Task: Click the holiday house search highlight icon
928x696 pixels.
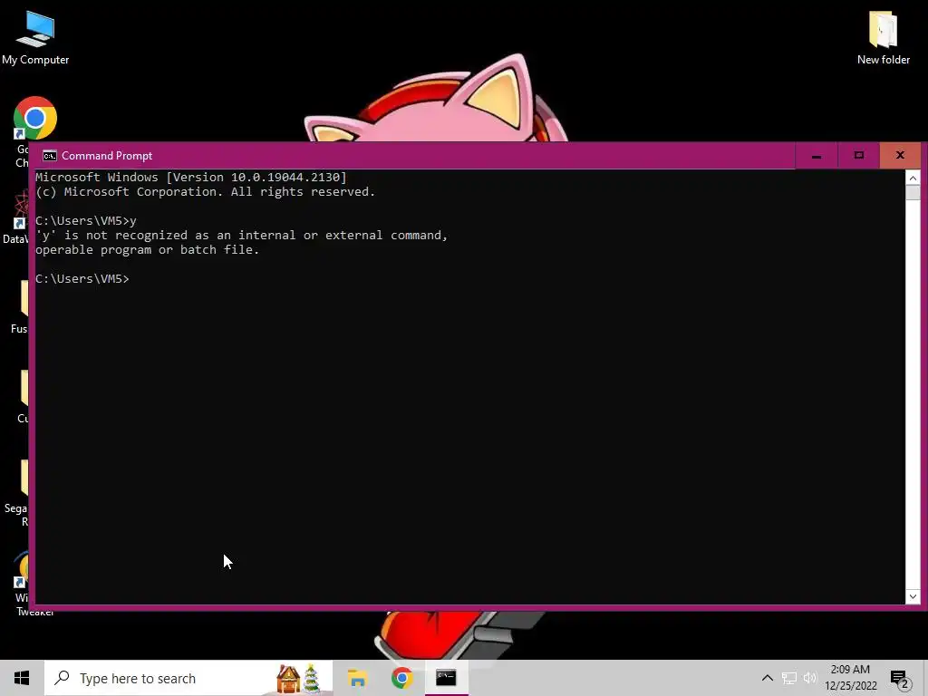Action: [288, 678]
